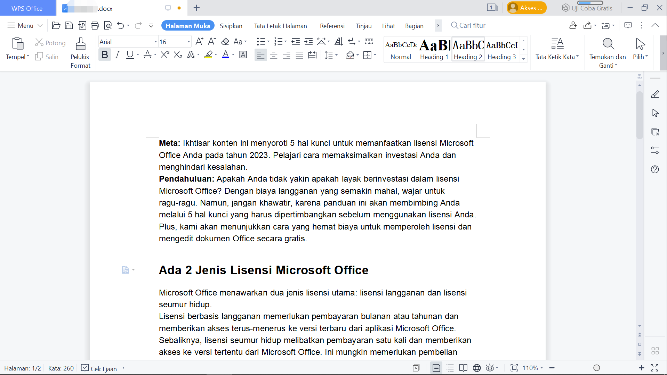
Task: Justify the paragraph text
Action: [299, 55]
